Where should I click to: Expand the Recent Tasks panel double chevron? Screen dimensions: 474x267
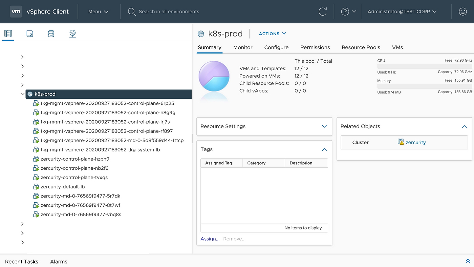[x=468, y=261]
